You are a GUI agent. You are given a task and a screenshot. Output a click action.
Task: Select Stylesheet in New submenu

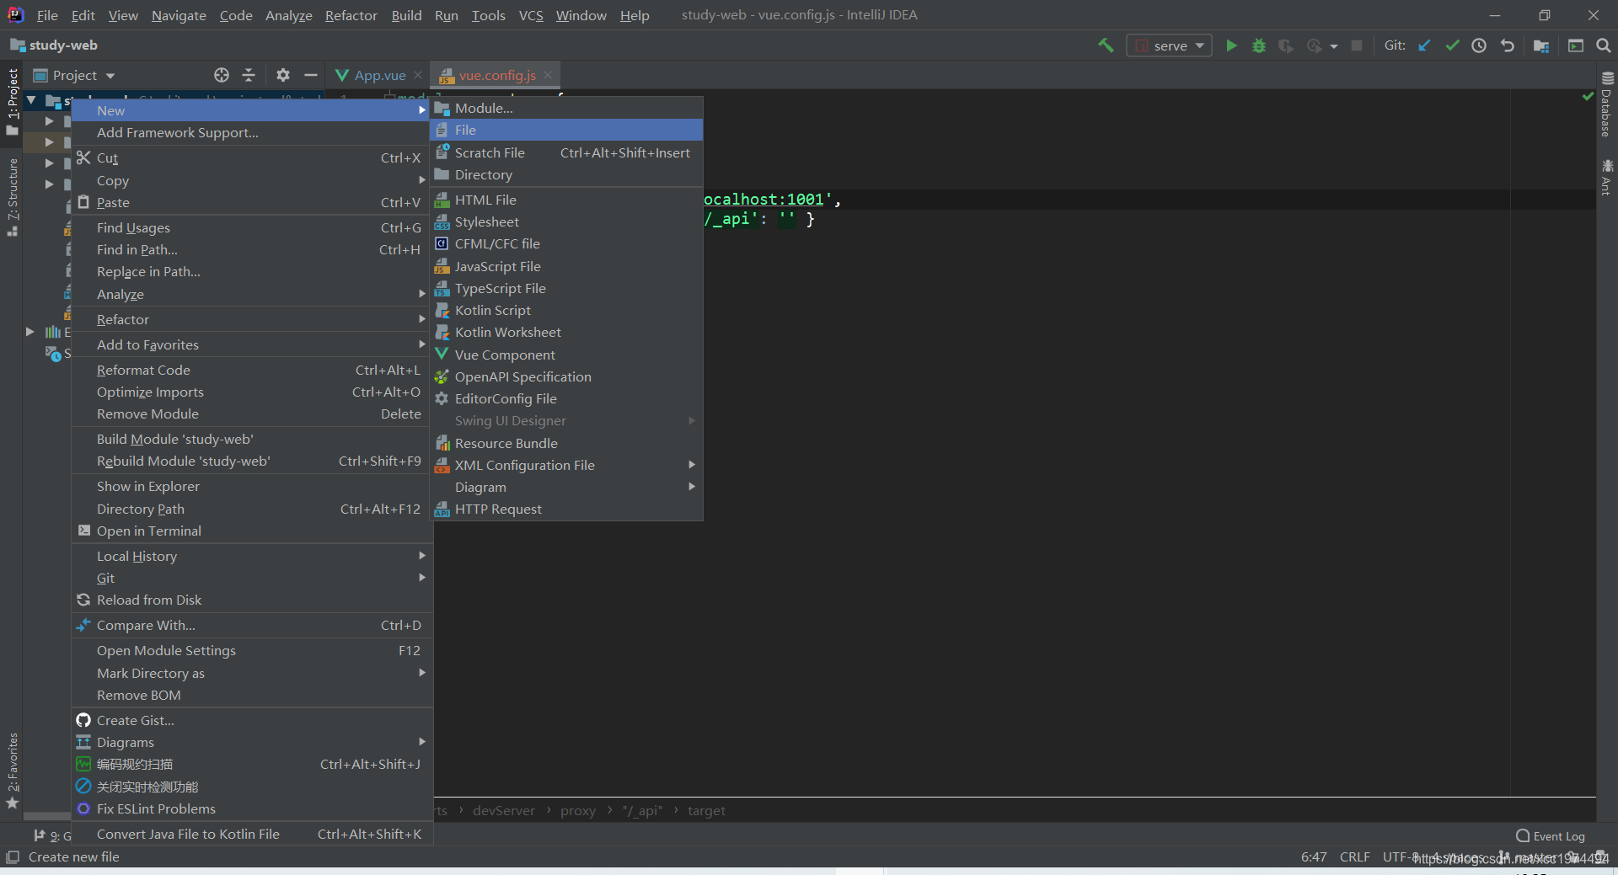click(x=566, y=221)
